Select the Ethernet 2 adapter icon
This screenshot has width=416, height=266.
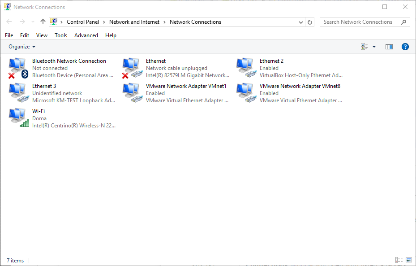point(246,68)
